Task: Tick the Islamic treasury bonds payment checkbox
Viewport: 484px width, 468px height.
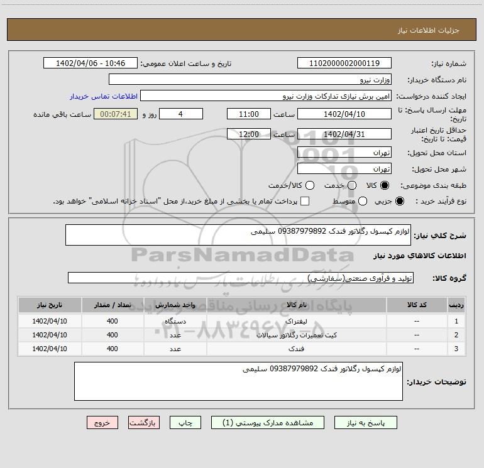Action: tap(305, 201)
